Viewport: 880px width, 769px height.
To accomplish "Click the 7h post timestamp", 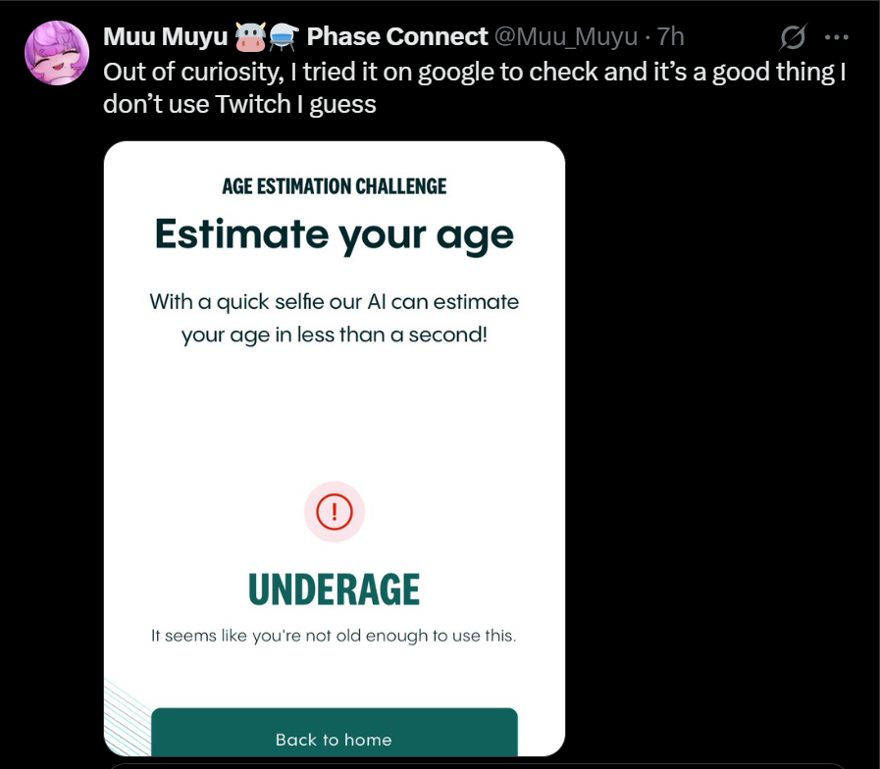I will (x=671, y=37).
